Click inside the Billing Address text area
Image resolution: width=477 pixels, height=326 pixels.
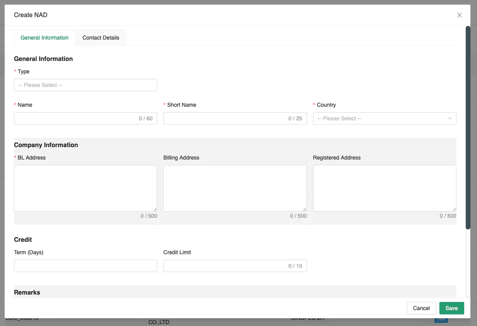tap(235, 188)
